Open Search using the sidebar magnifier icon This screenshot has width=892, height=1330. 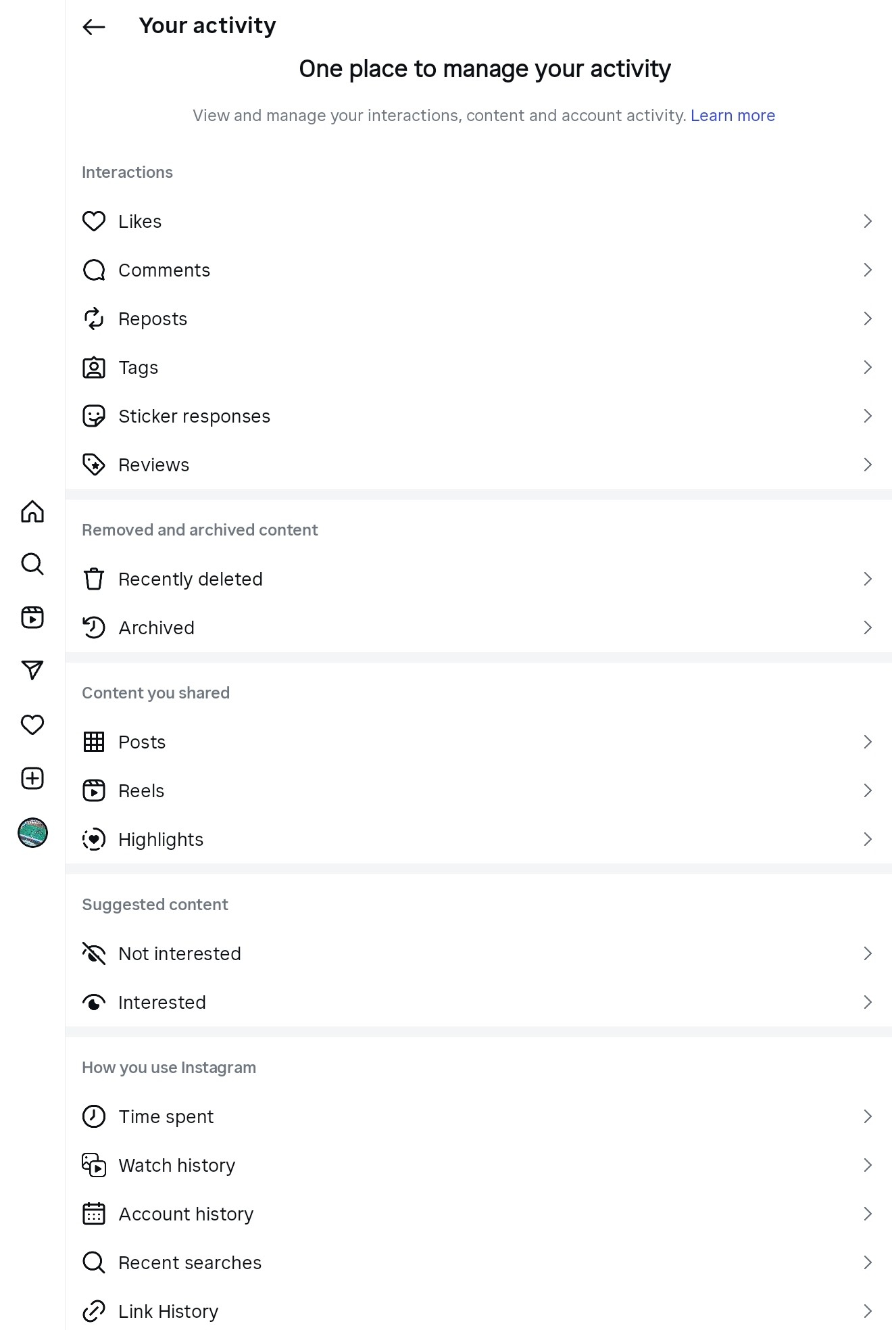coord(32,564)
